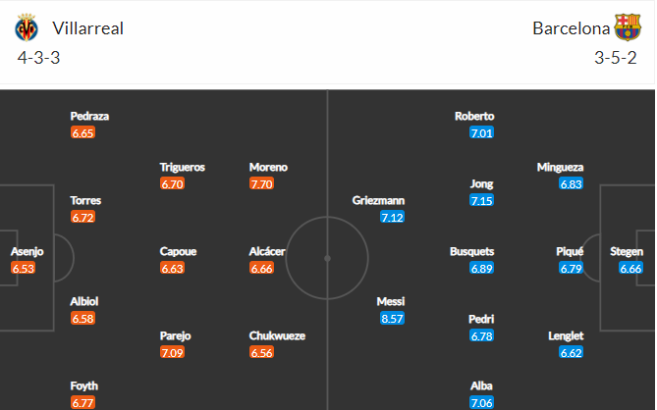Open player Pedraza's name
Screen dimensions: 657x410
89,116
